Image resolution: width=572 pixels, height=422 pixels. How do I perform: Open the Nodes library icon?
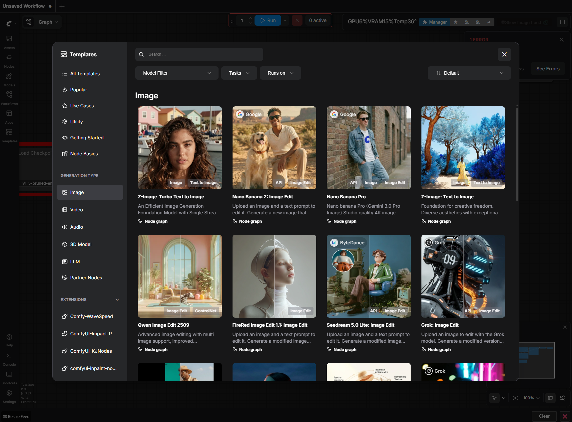point(9,58)
